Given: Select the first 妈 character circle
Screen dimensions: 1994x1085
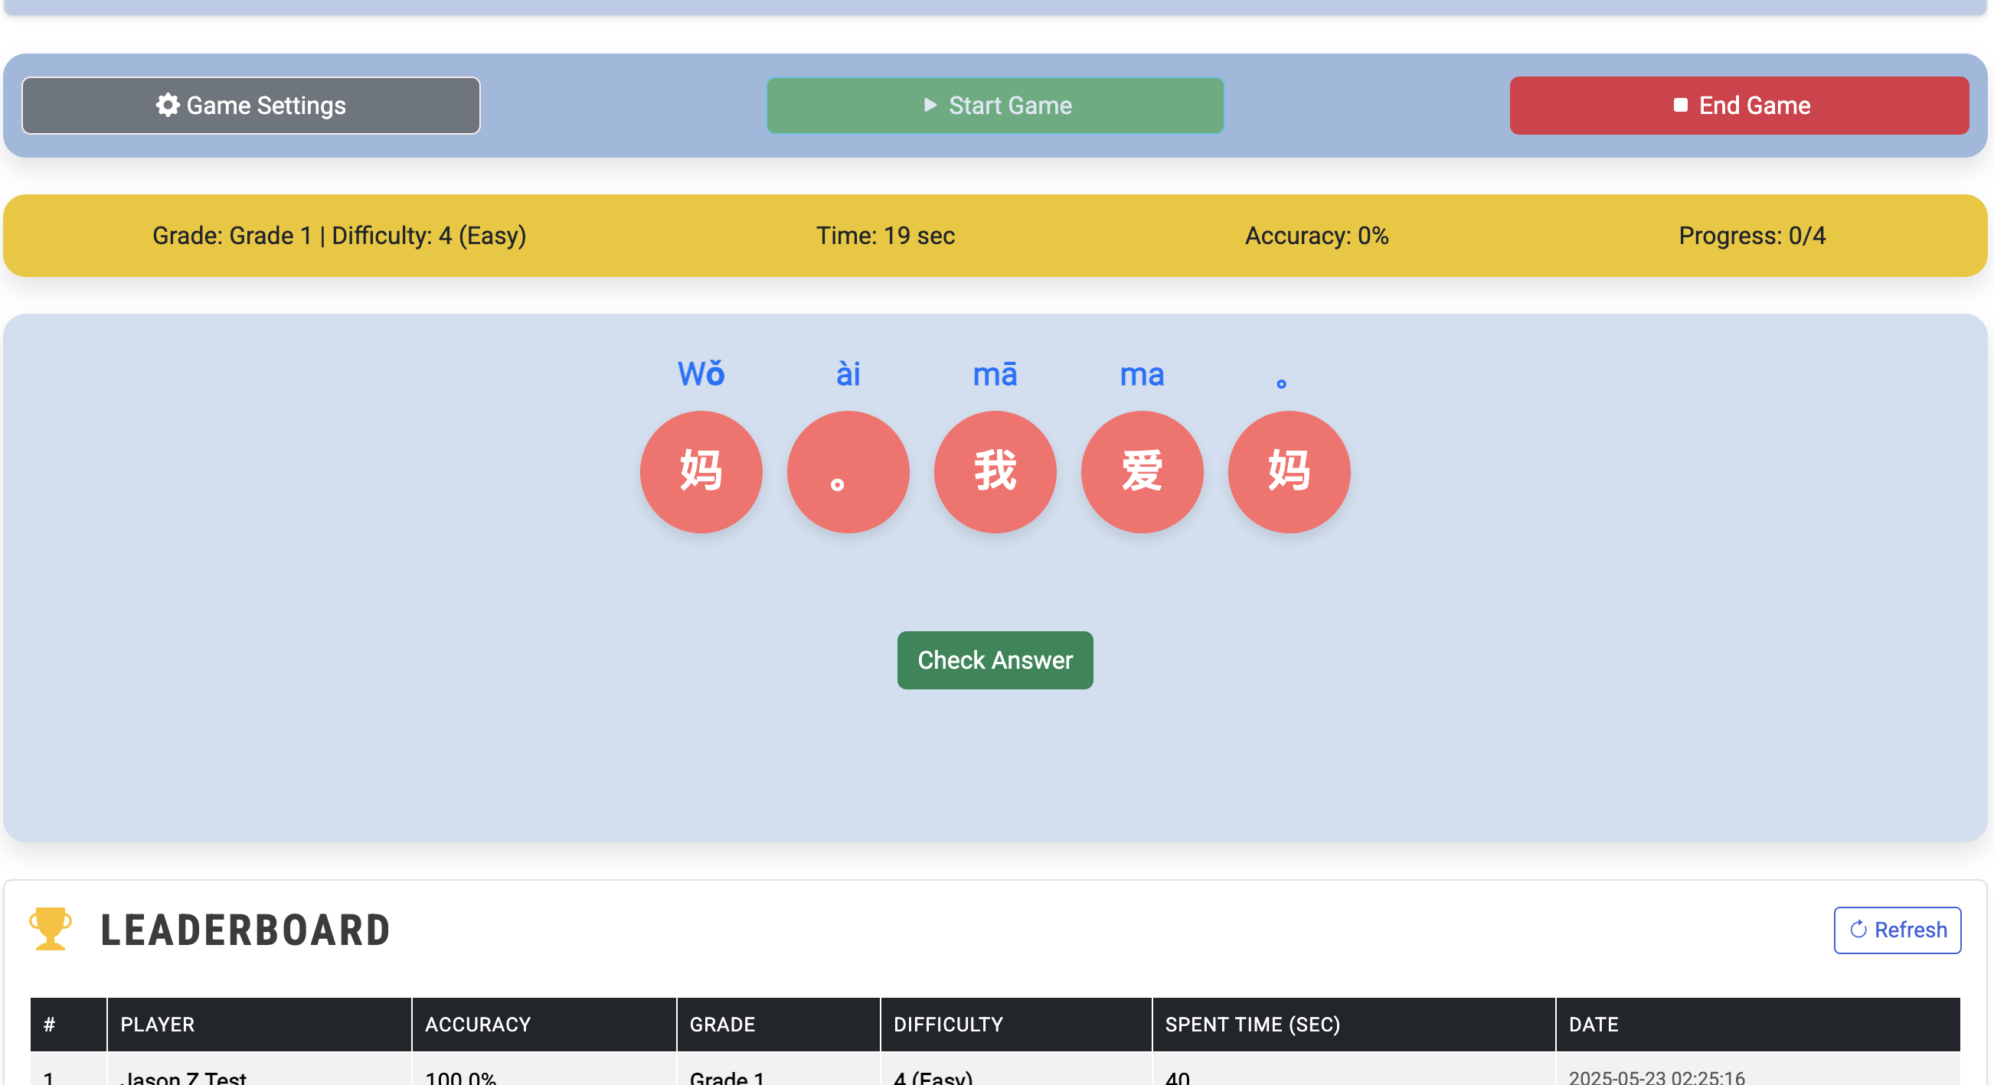Looking at the screenshot, I should pos(701,472).
